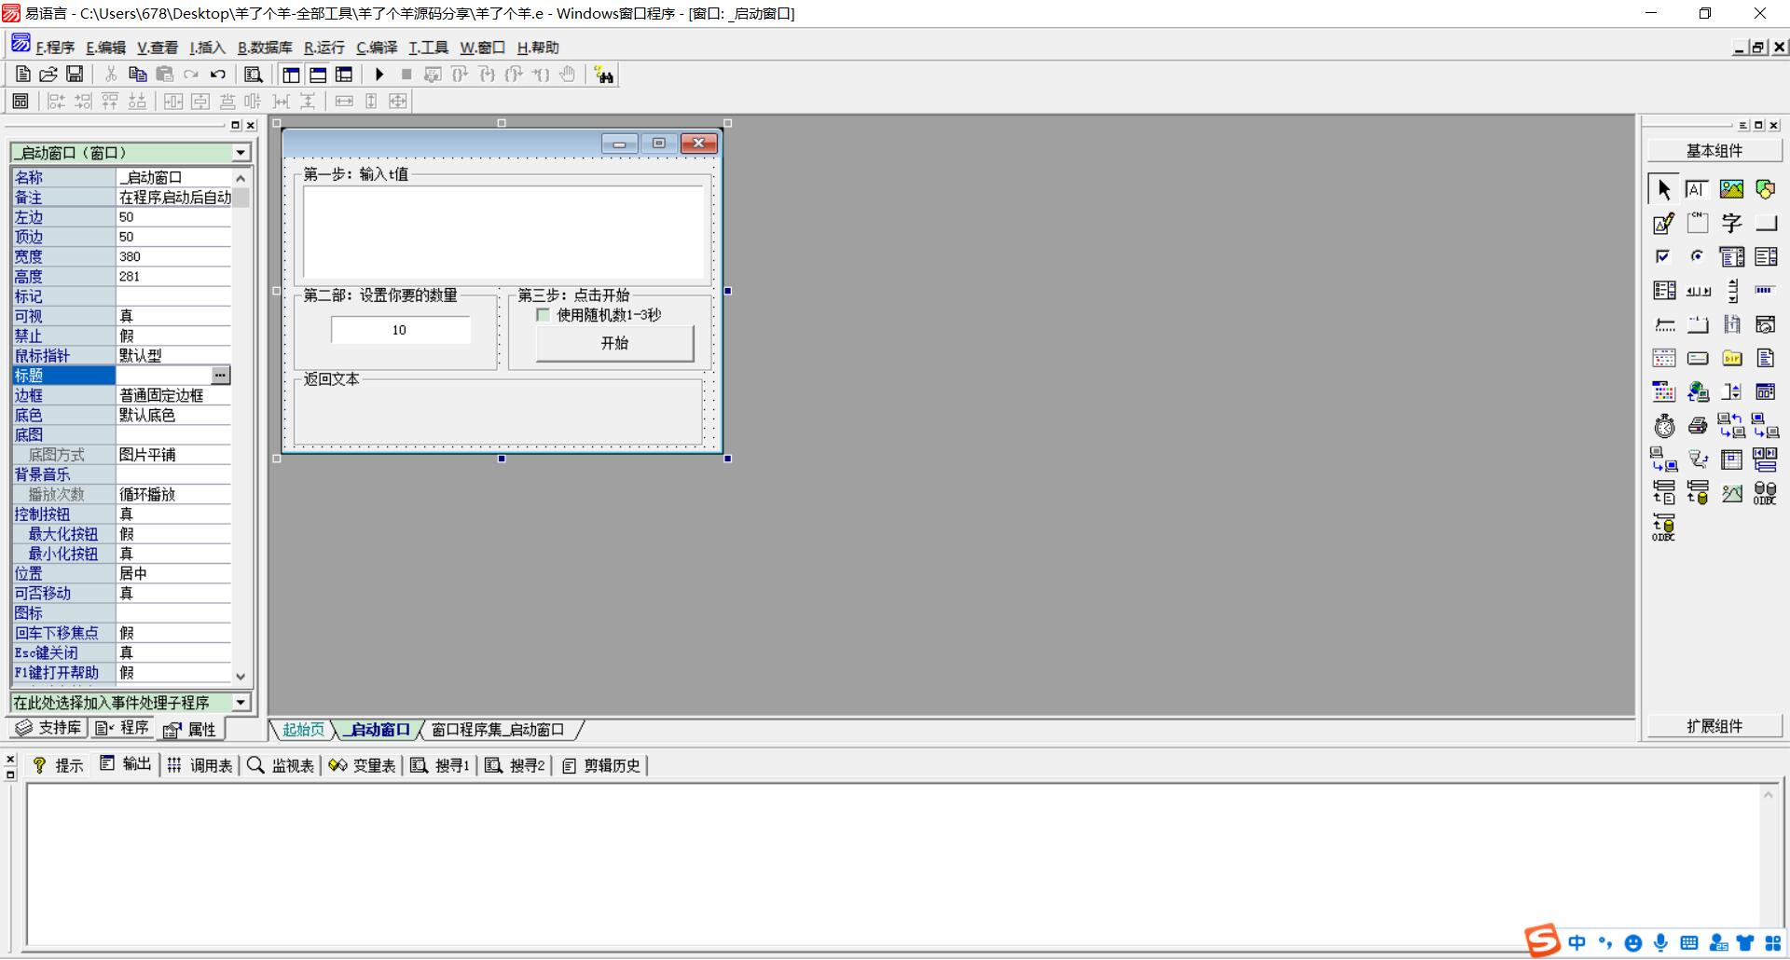Select the progress bar component
The width and height of the screenshot is (1790, 960).
click(1765, 291)
